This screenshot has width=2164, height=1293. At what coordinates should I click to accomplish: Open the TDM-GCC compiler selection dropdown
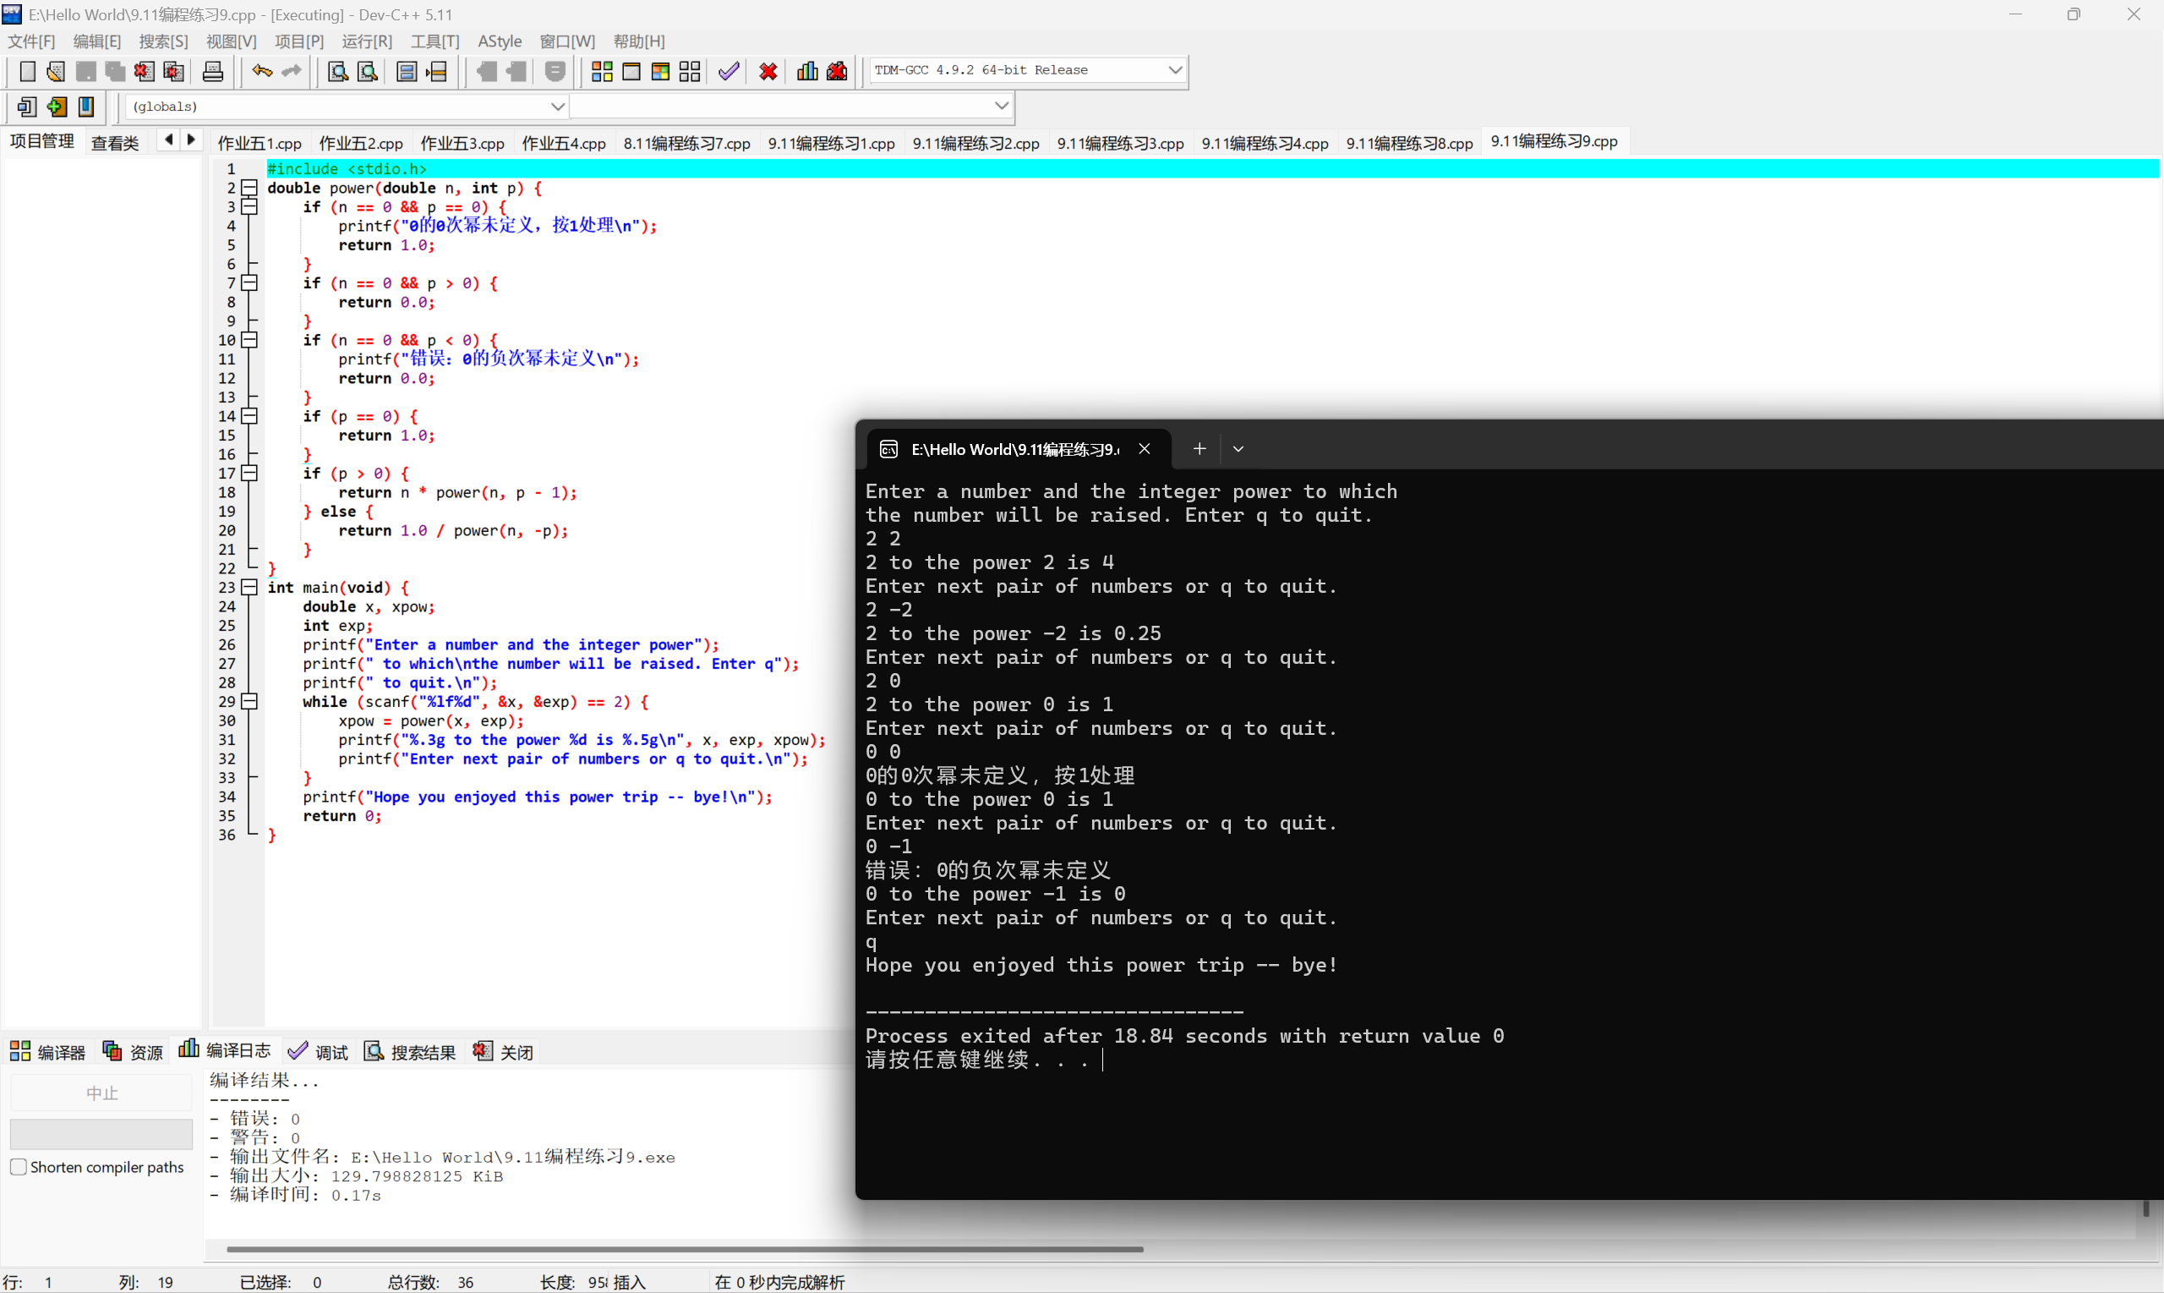[1175, 69]
